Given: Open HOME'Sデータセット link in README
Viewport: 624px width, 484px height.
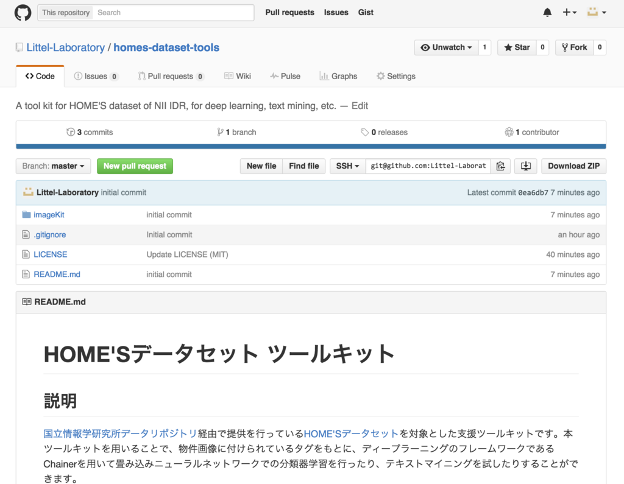Looking at the screenshot, I should click(x=351, y=433).
